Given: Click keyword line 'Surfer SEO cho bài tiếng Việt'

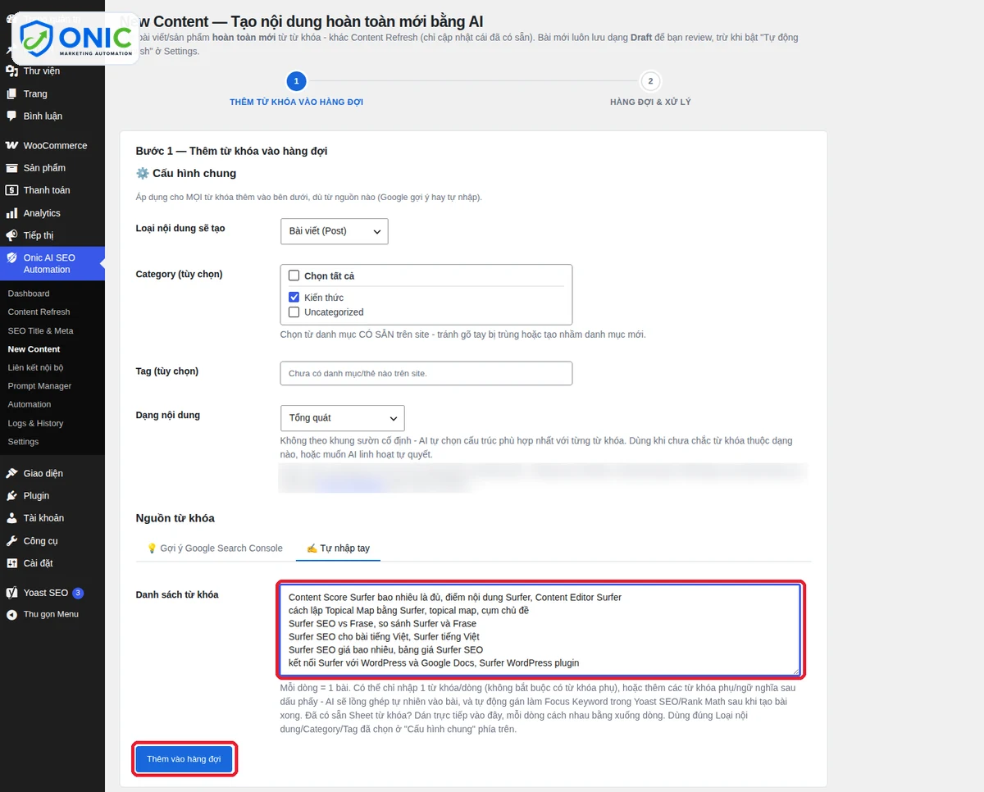Looking at the screenshot, I should (x=348, y=636).
